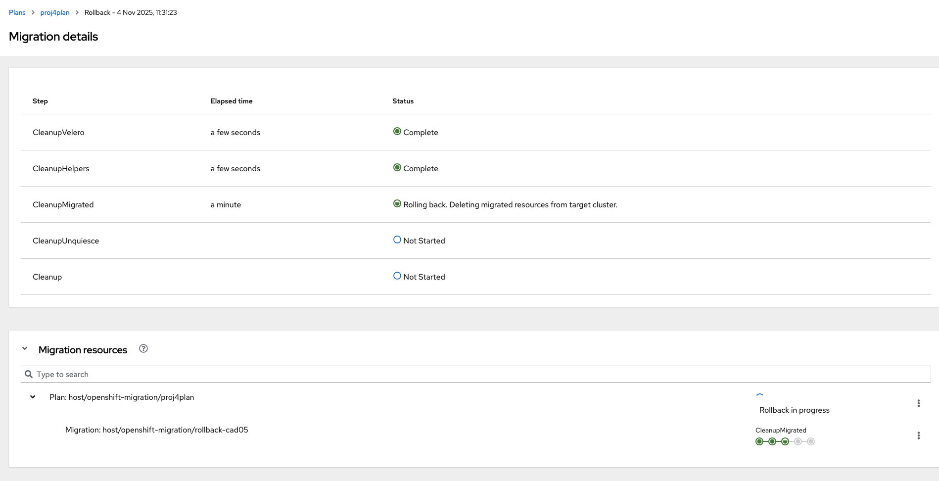
Task: Click the Rollback in progress status label
Action: point(794,410)
